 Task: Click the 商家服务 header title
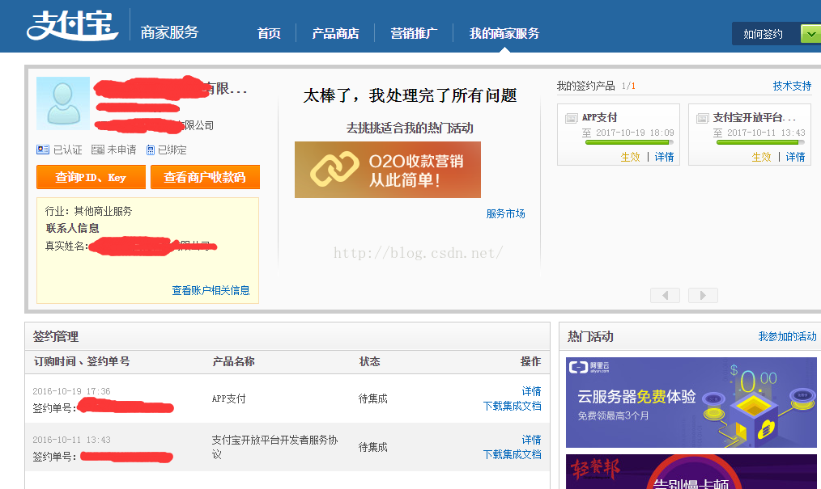click(x=170, y=32)
